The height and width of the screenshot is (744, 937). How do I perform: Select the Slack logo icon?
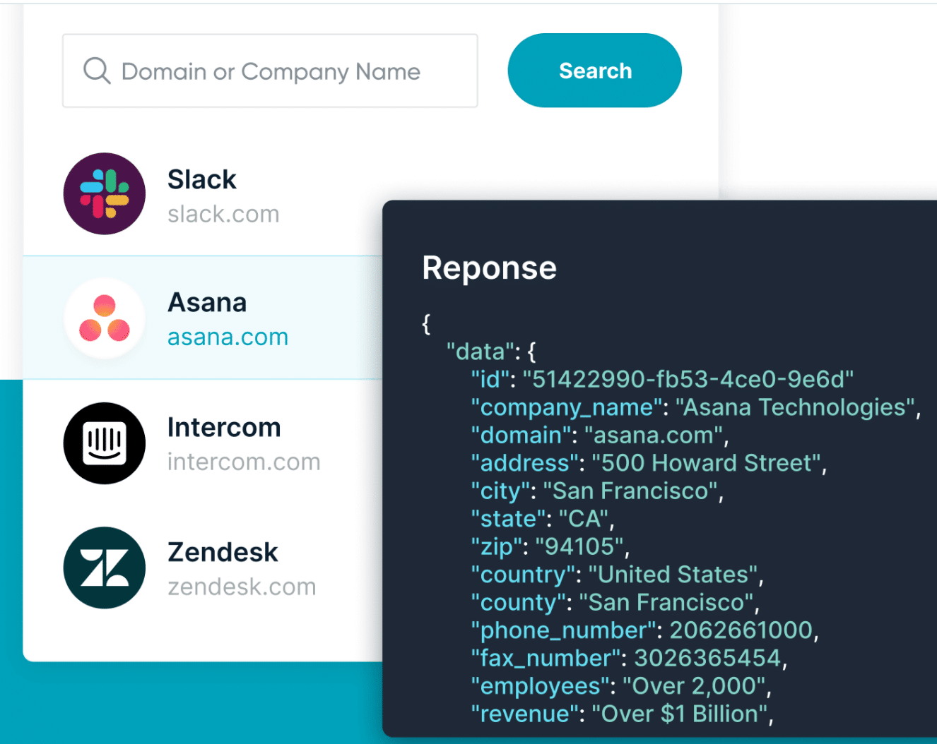point(105,193)
